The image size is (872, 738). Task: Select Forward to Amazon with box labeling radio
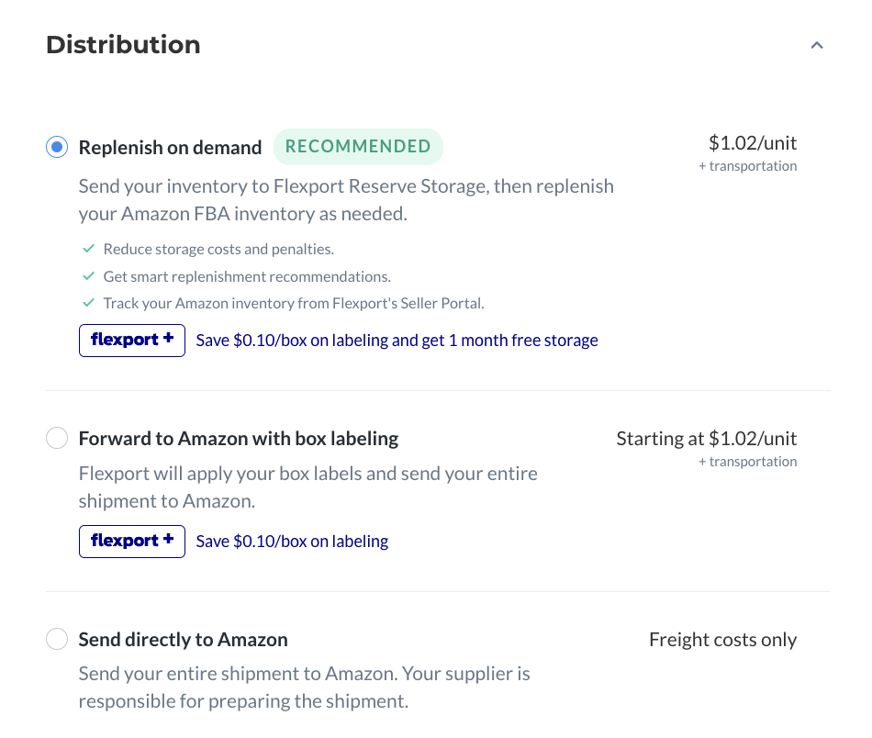tap(57, 438)
